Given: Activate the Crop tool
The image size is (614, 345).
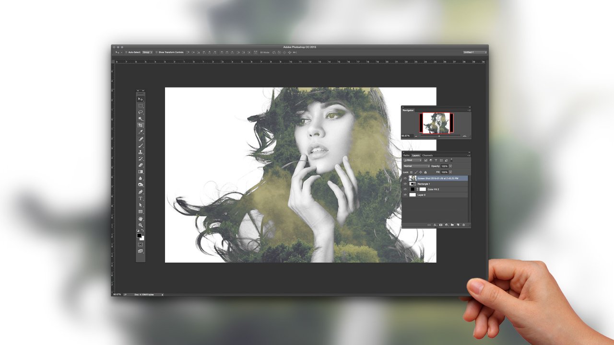Looking at the screenshot, I should tap(140, 125).
